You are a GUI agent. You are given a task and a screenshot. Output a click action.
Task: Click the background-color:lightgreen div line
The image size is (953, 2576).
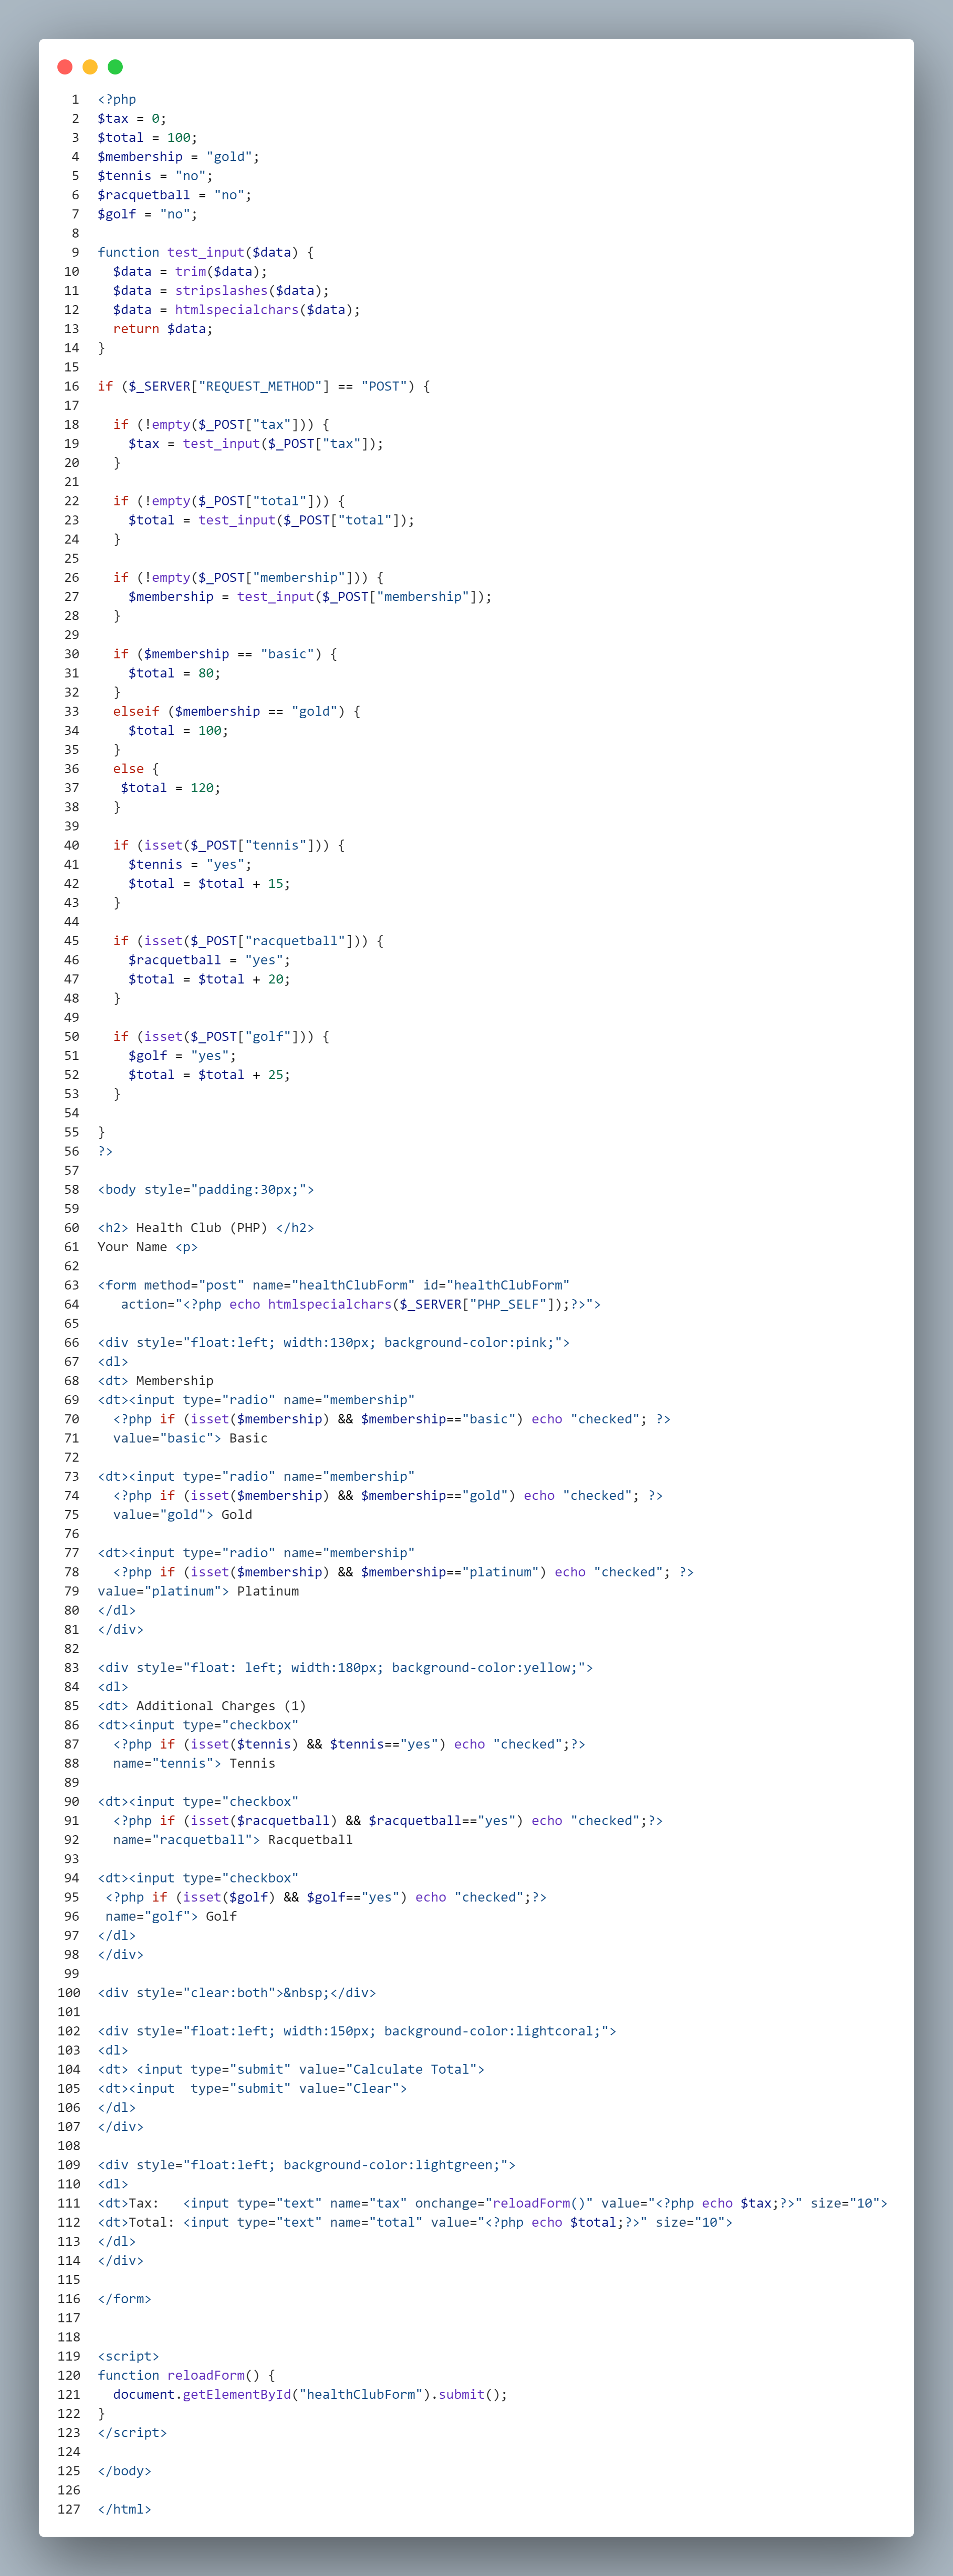[x=306, y=2164]
